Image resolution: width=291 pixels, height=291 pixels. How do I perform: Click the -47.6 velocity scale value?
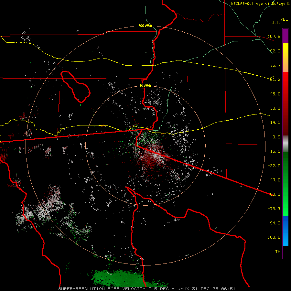(274, 180)
